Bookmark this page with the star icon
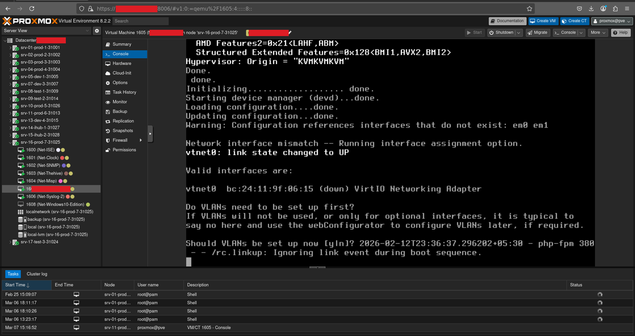 pos(529,9)
